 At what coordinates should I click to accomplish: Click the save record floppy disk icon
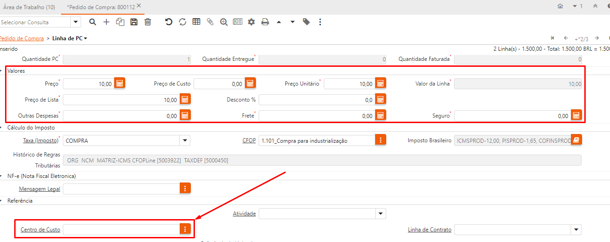point(134,22)
